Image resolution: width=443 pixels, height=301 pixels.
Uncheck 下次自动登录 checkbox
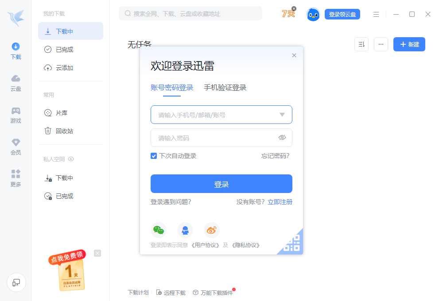[154, 156]
